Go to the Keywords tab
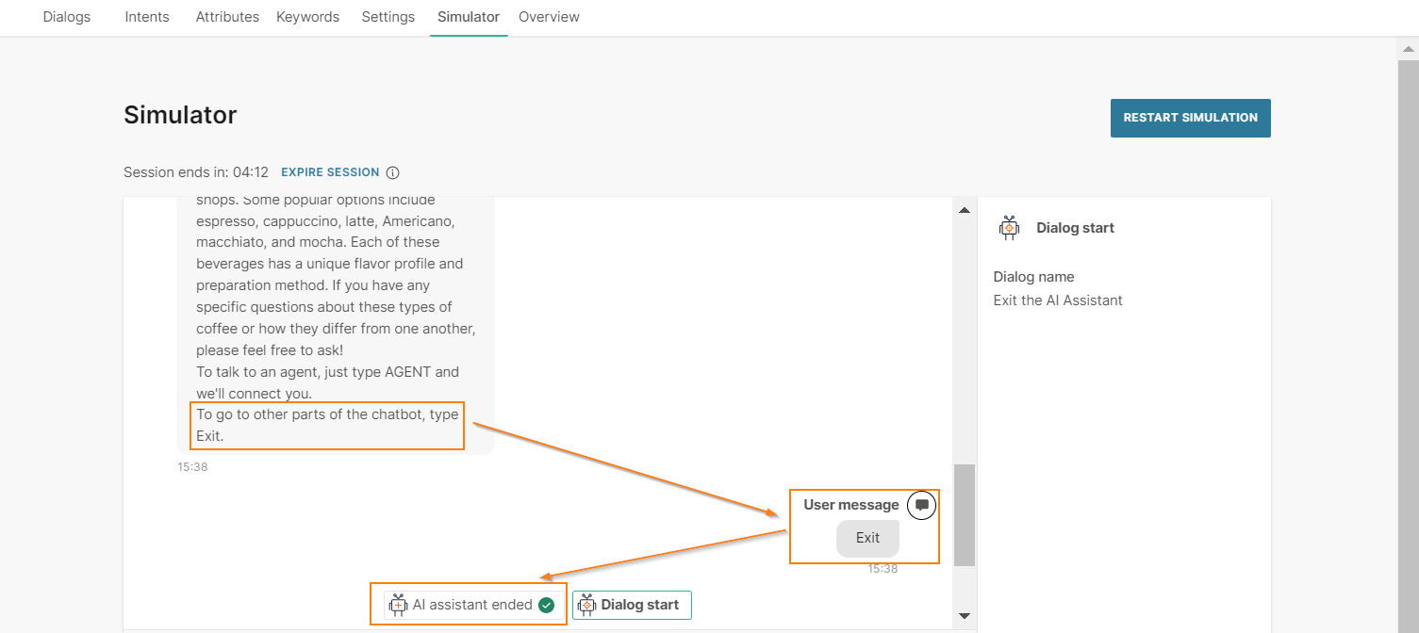Image resolution: width=1419 pixels, height=633 pixels. pos(307,17)
